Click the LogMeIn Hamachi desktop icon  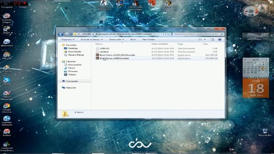7,121
